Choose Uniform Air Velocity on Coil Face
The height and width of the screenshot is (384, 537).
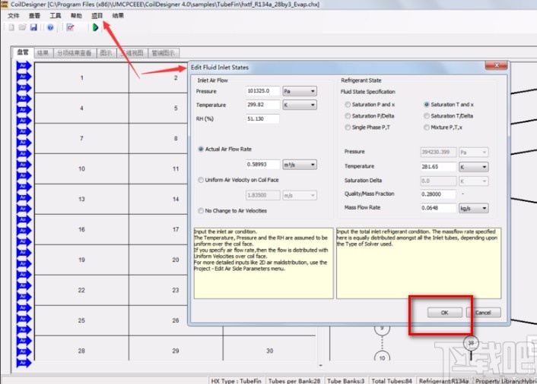coord(201,180)
